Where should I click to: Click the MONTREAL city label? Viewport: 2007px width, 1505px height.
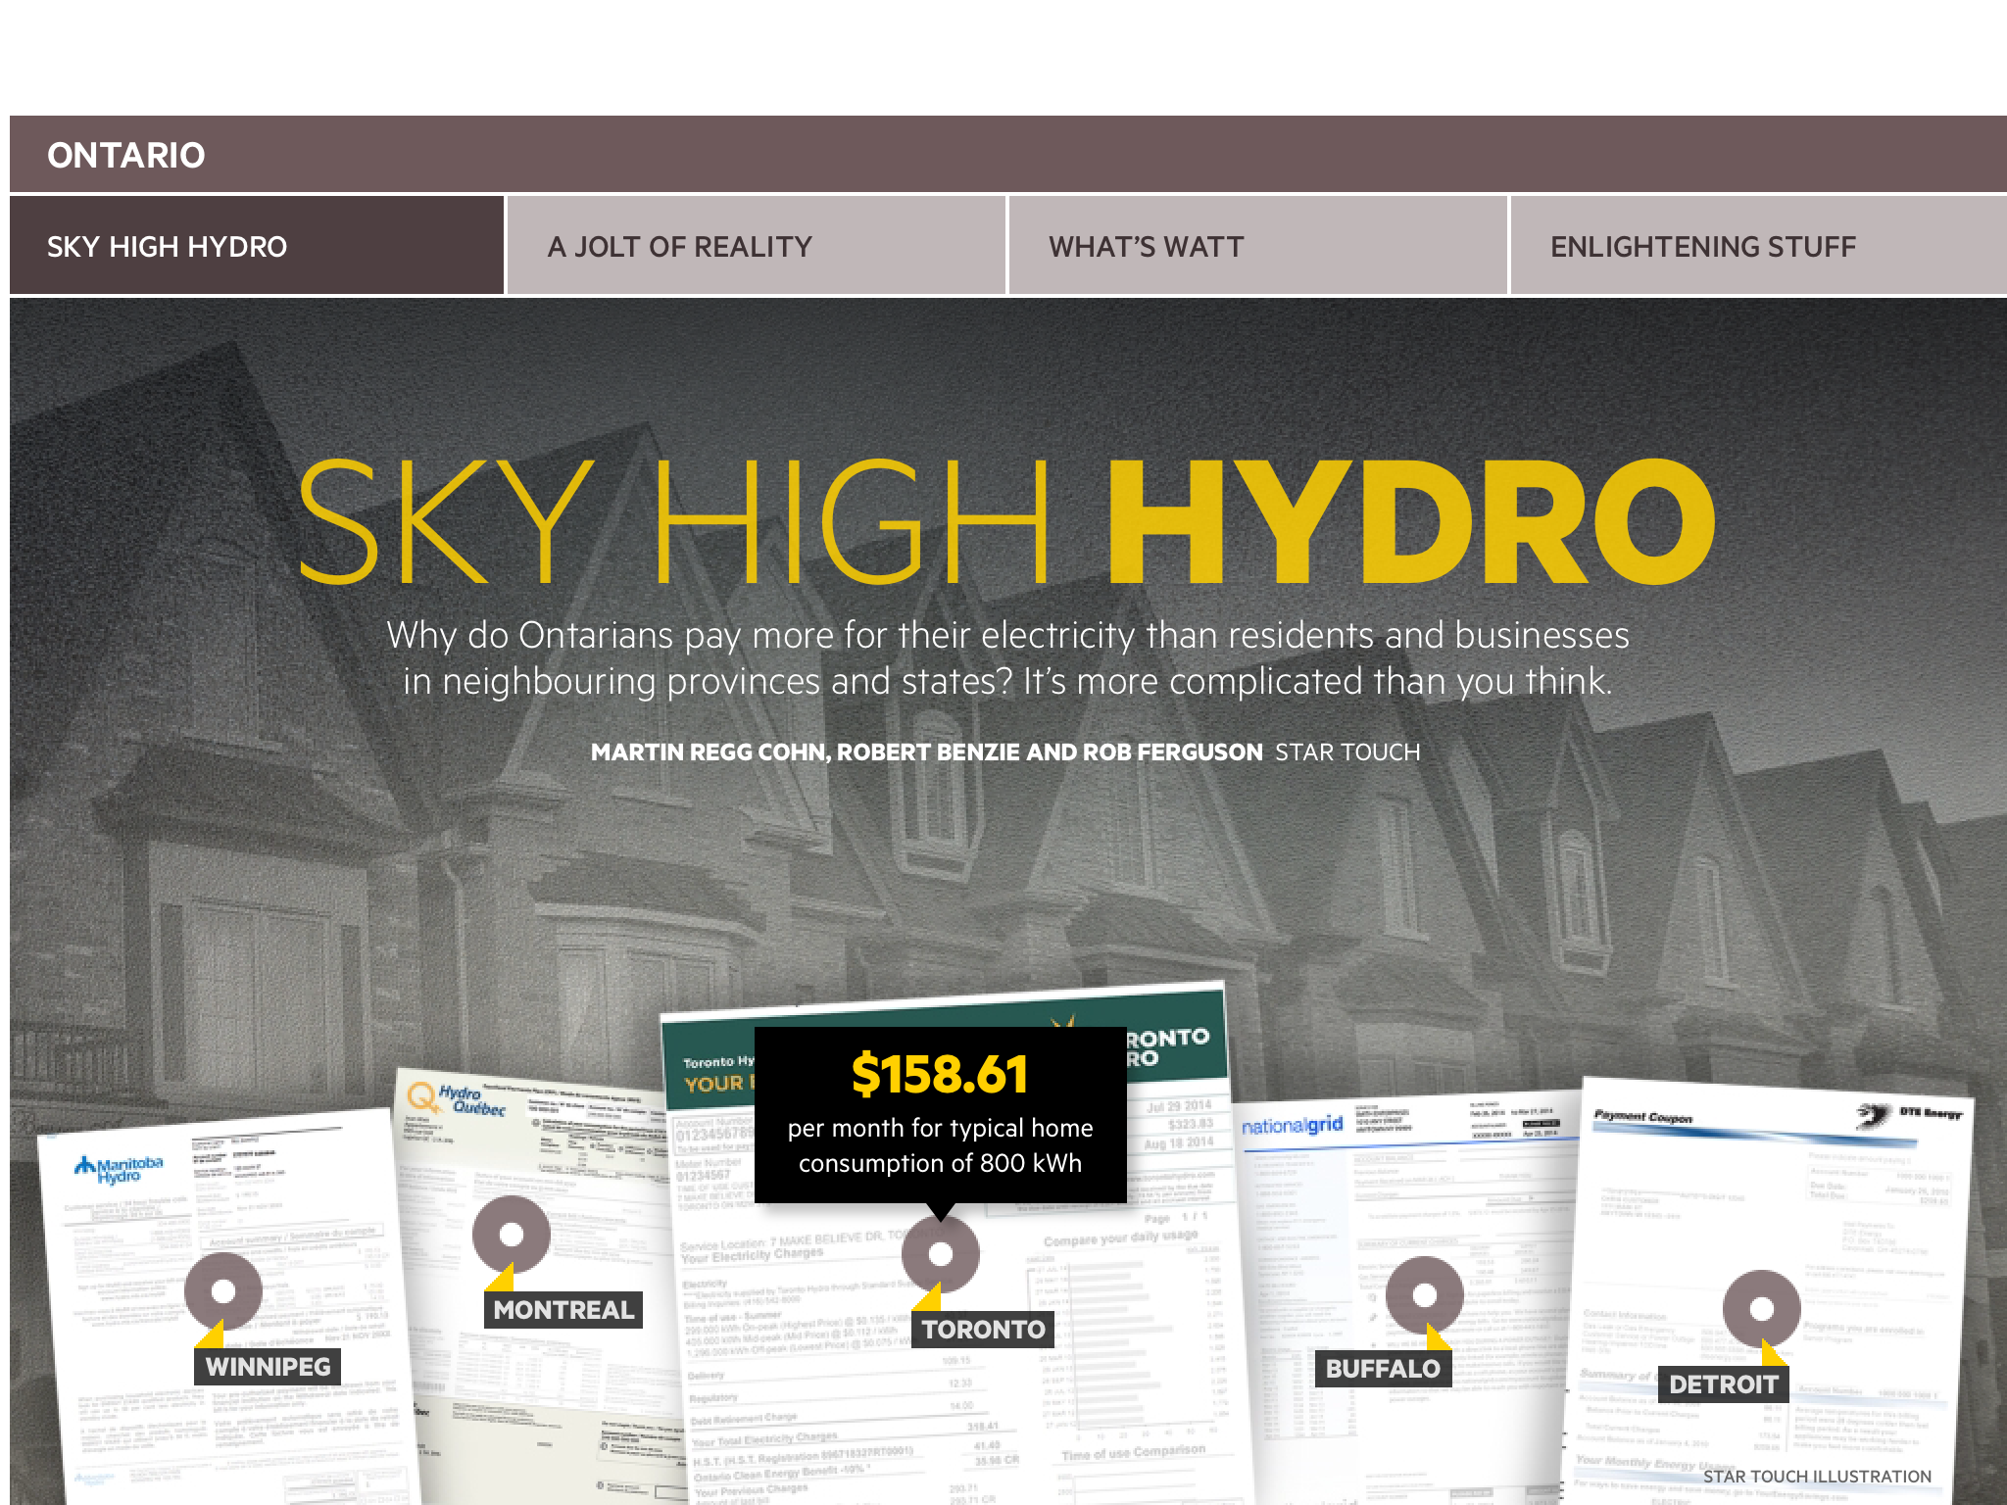(563, 1310)
